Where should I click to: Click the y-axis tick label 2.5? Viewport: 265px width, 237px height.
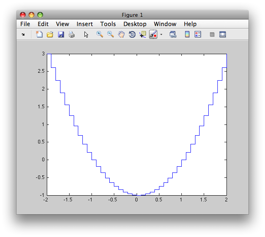coord(41,71)
